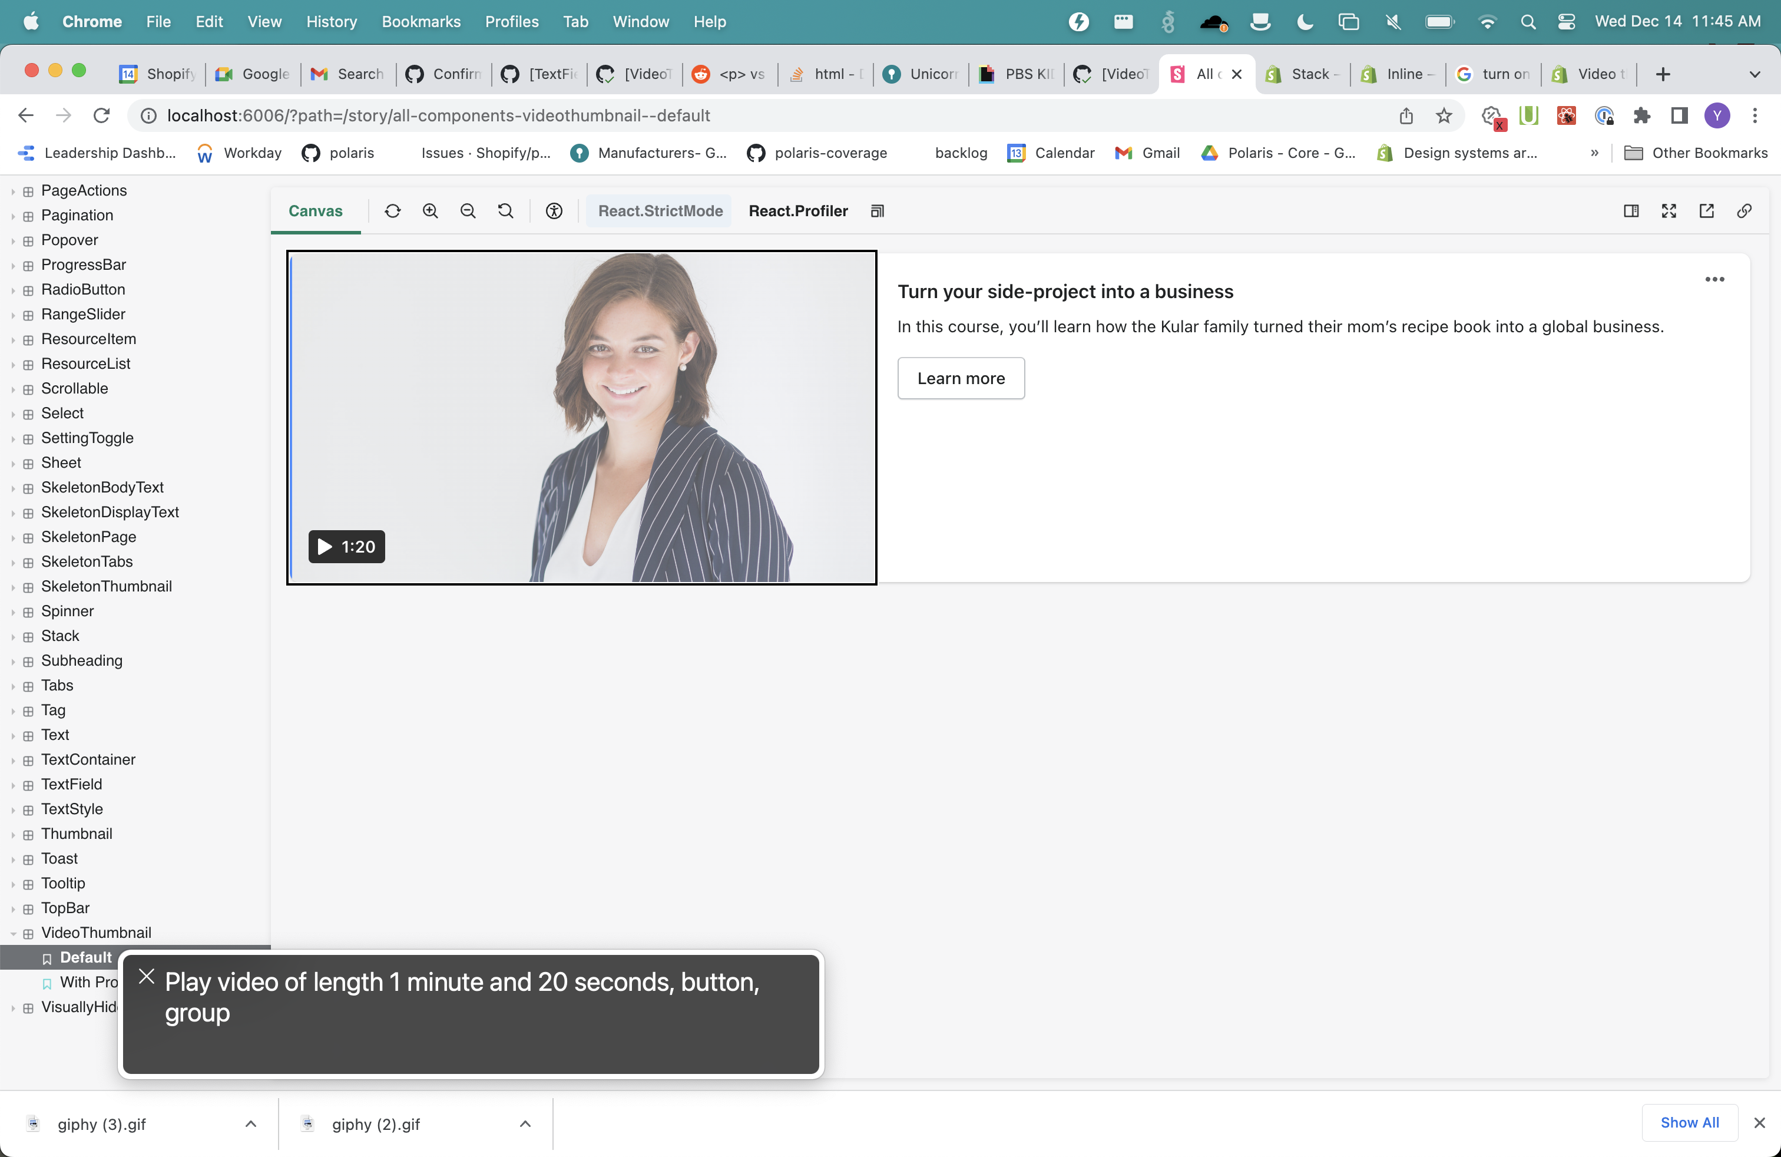This screenshot has width=1781, height=1157.
Task: Enter Storybook full screen mode
Action: [x=1669, y=211]
